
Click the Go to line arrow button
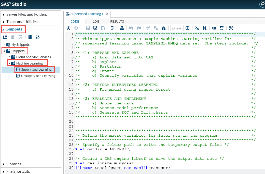187,28
